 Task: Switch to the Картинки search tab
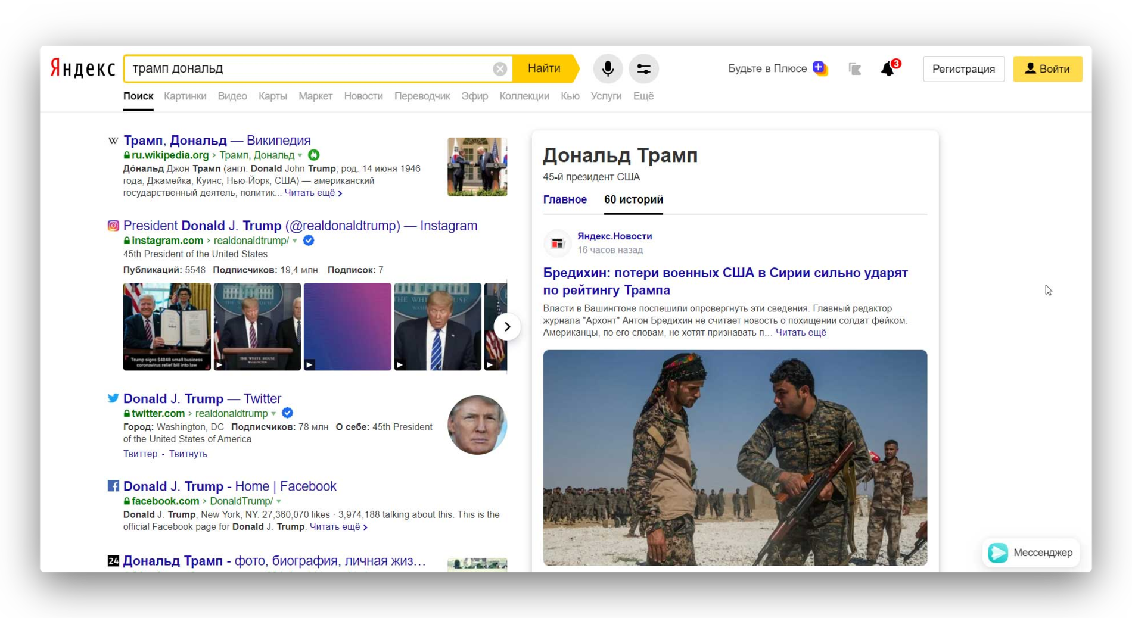click(x=185, y=96)
